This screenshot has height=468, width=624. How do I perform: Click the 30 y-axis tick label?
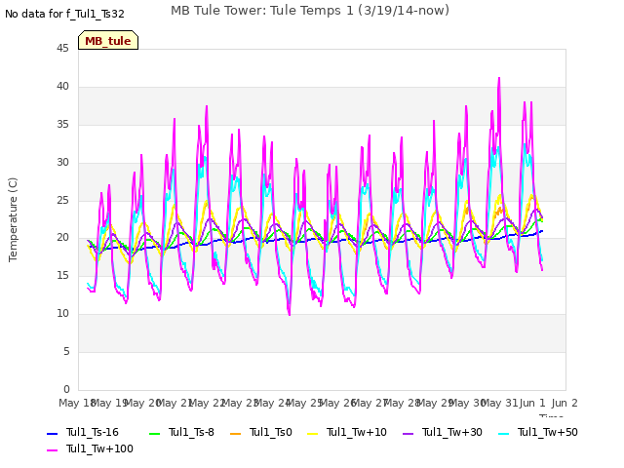[x=62, y=163]
